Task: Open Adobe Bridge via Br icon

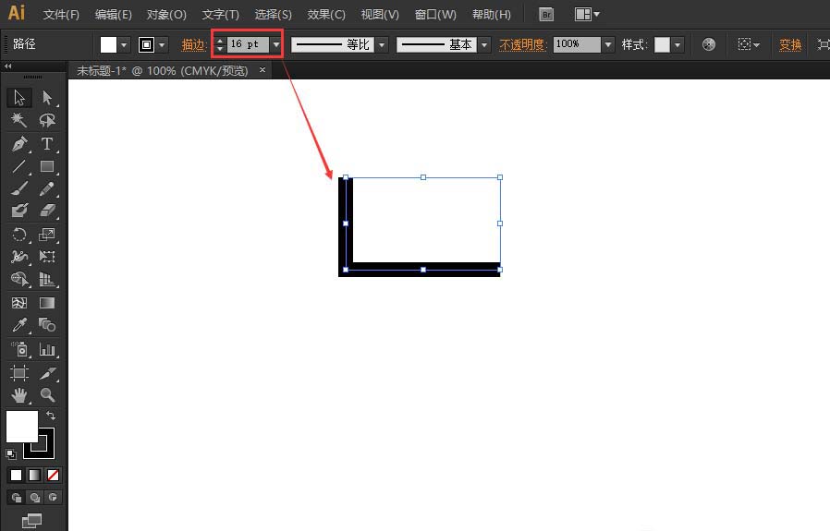Action: [546, 14]
